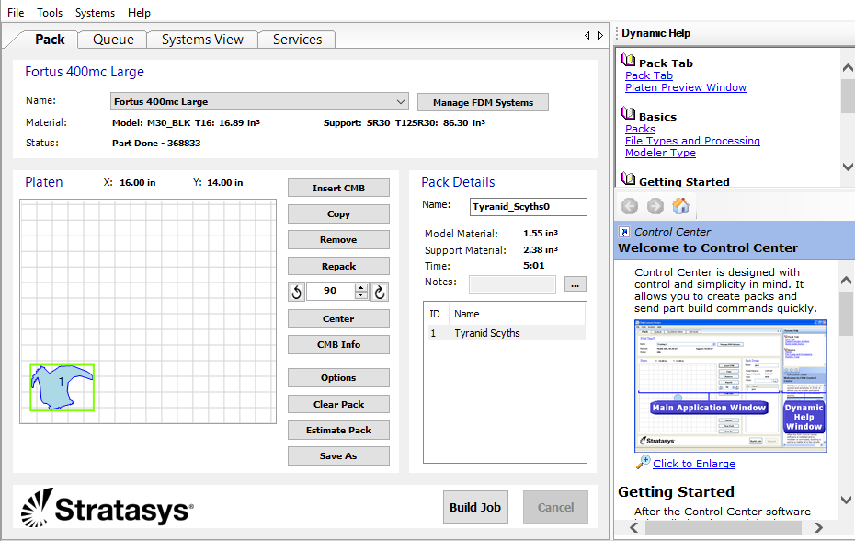Navigate forward in Dynamic Help
The width and height of the screenshot is (855, 541).
coord(655,206)
